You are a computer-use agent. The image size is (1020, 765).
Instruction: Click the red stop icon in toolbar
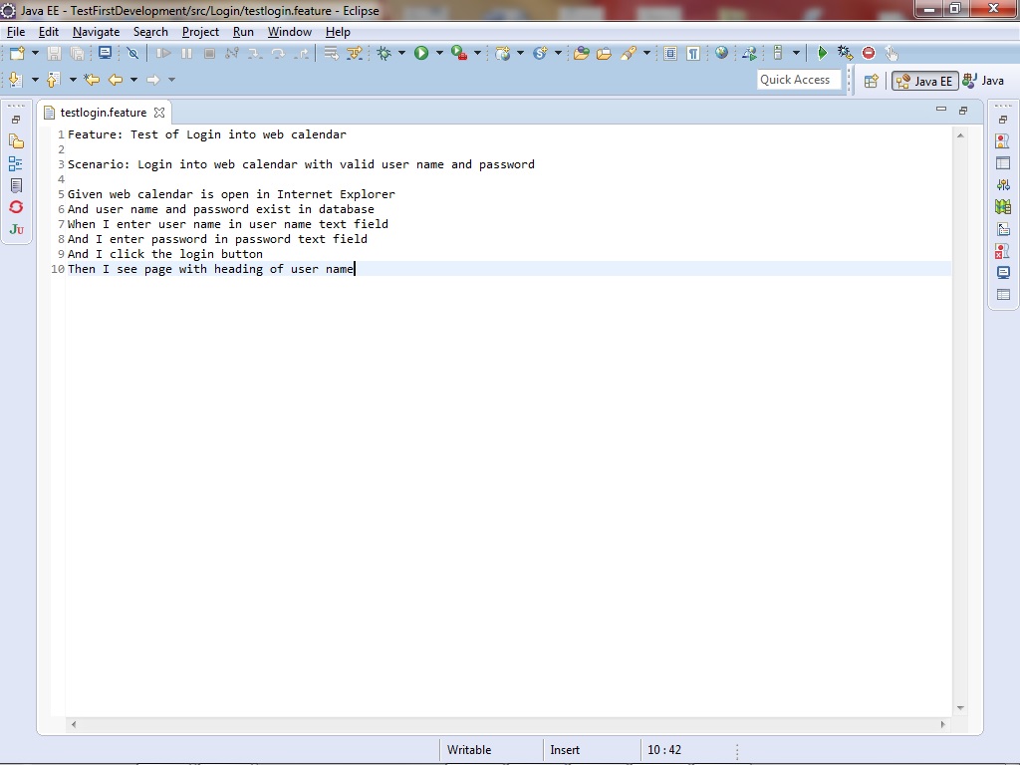click(869, 54)
